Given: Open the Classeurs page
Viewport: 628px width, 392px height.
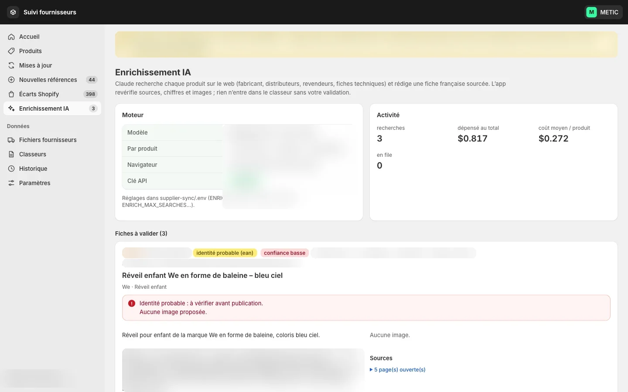Looking at the screenshot, I should (x=52, y=154).
